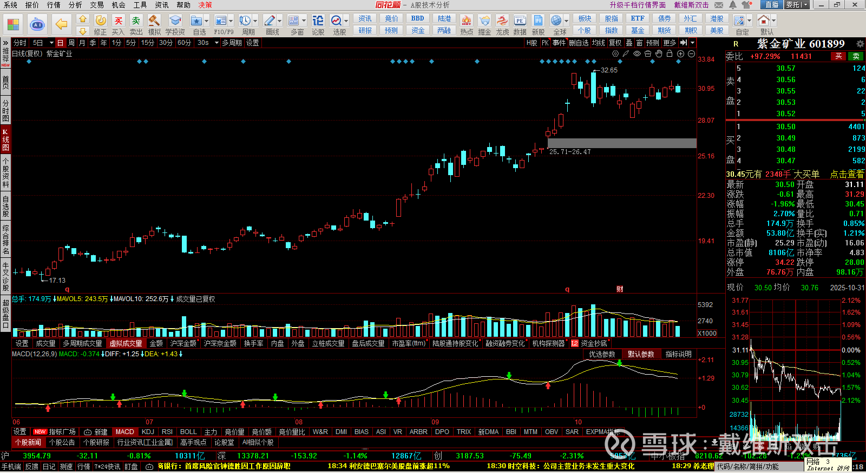The image size is (866, 473).
Task: Open 模拟 gavel trading simulator icon
Action: (154, 21)
